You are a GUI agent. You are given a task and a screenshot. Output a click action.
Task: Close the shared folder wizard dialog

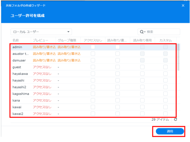click(183, 5)
